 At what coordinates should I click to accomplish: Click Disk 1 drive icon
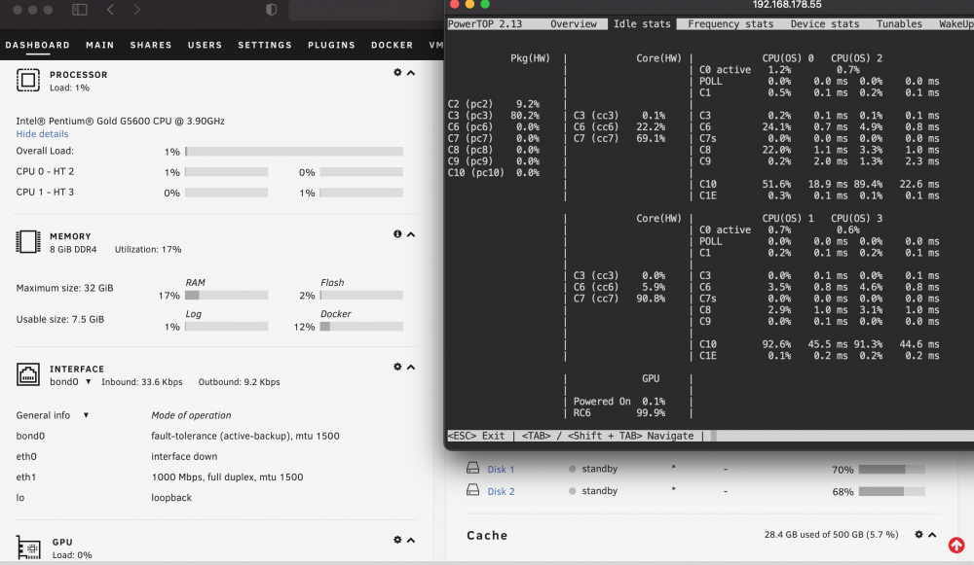(472, 468)
